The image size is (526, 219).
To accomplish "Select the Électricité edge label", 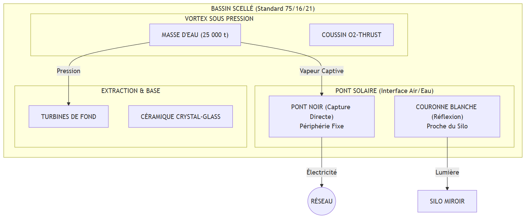I will pyautogui.click(x=322, y=172).
